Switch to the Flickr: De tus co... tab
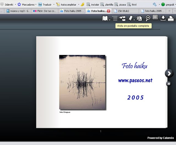 click(45, 11)
